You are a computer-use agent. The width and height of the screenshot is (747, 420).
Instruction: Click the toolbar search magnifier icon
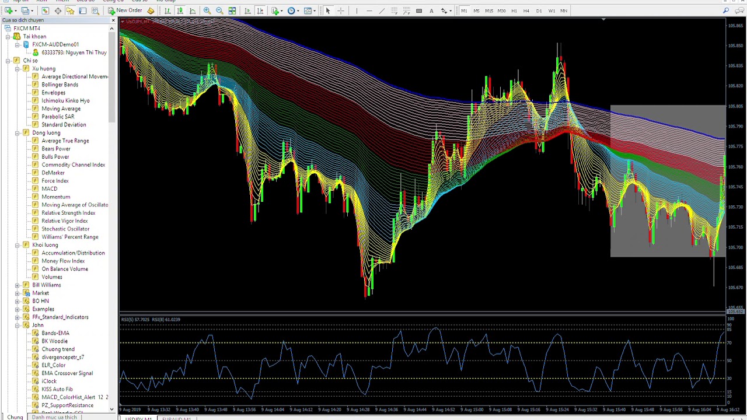(726, 10)
